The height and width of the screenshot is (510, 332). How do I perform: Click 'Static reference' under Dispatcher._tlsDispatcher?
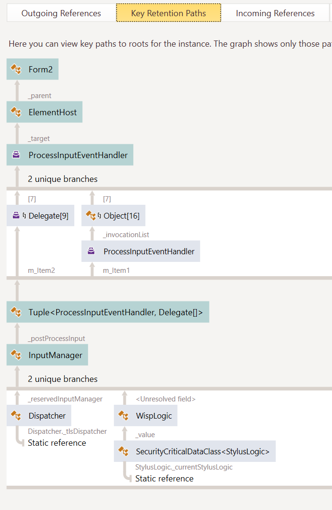(57, 442)
